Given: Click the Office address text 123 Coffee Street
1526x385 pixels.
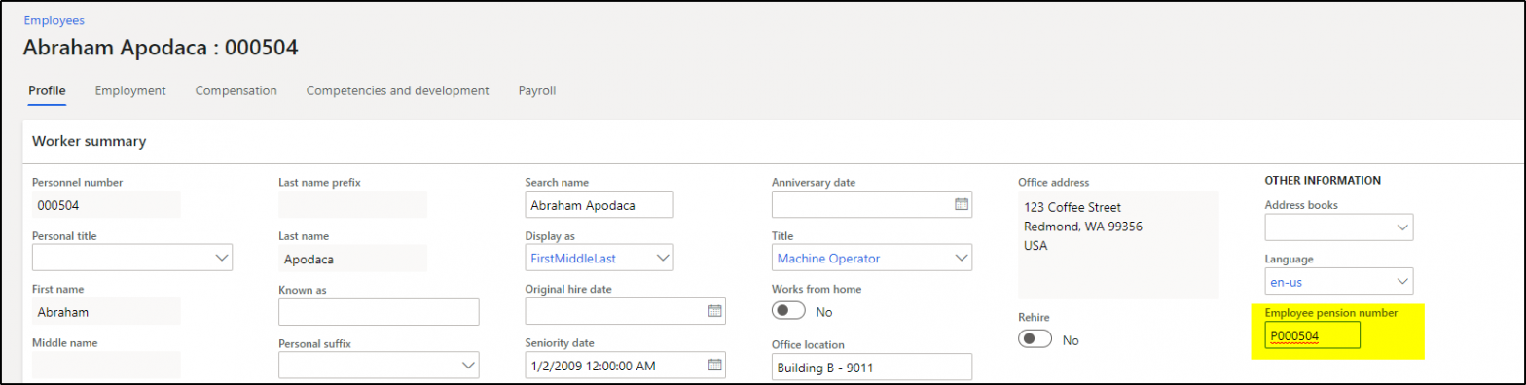Looking at the screenshot, I should [x=1072, y=207].
